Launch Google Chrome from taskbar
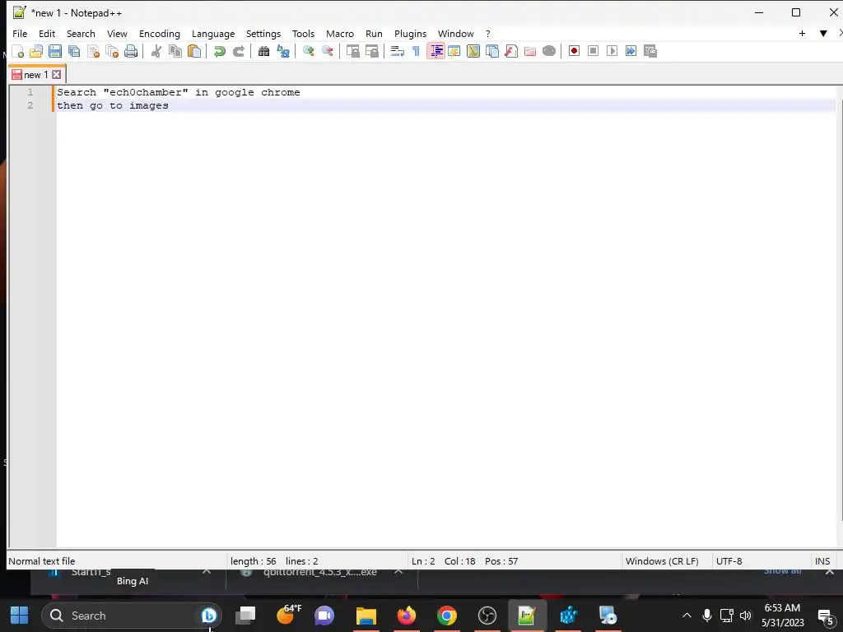The image size is (843, 632). (x=447, y=616)
